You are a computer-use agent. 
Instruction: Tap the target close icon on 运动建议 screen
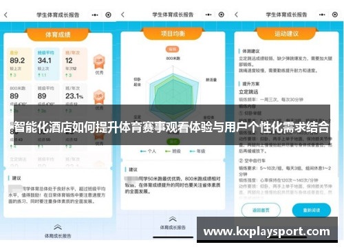[335, 14]
